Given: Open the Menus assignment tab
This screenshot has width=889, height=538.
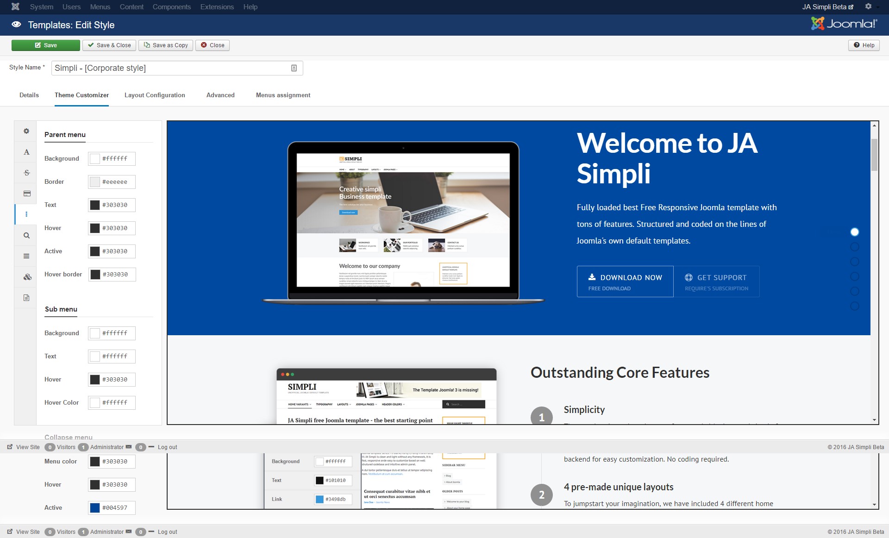Looking at the screenshot, I should 283,95.
